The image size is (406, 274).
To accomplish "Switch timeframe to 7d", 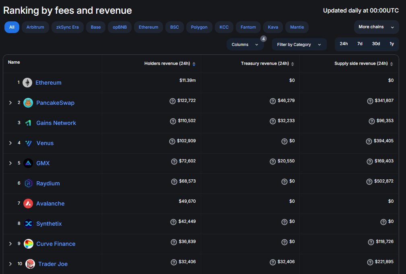I will pyautogui.click(x=360, y=44).
